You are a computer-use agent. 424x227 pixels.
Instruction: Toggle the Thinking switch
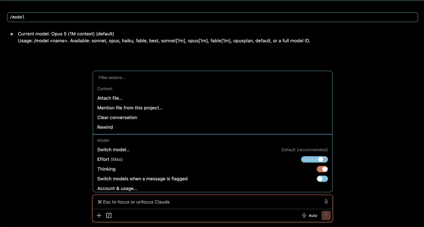[x=322, y=169]
